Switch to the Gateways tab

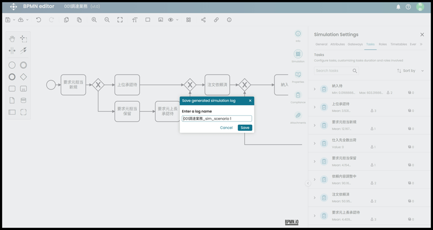[x=355, y=44]
